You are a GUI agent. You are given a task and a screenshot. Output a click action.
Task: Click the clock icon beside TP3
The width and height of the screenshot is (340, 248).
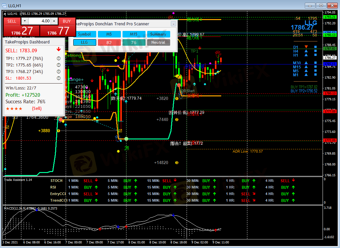pyautogui.click(x=59, y=72)
